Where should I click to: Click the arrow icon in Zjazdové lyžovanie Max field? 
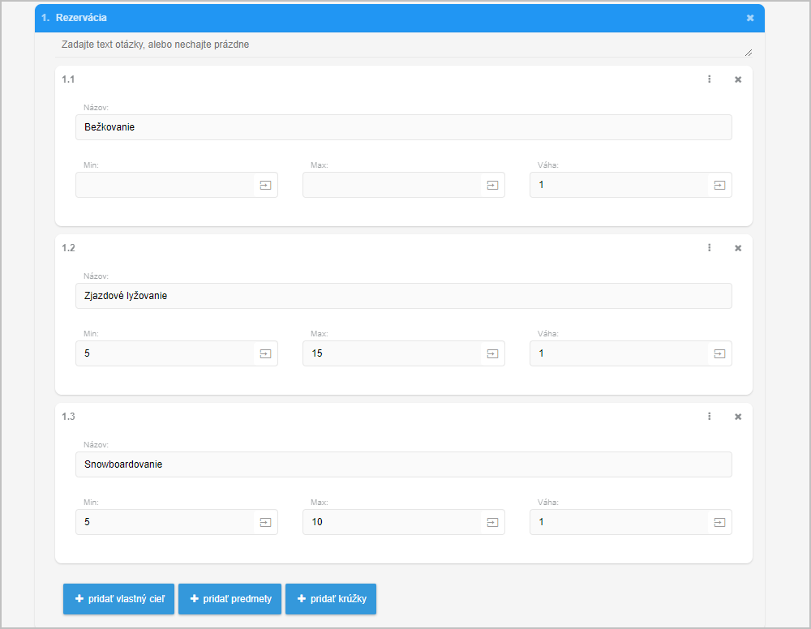(x=492, y=353)
